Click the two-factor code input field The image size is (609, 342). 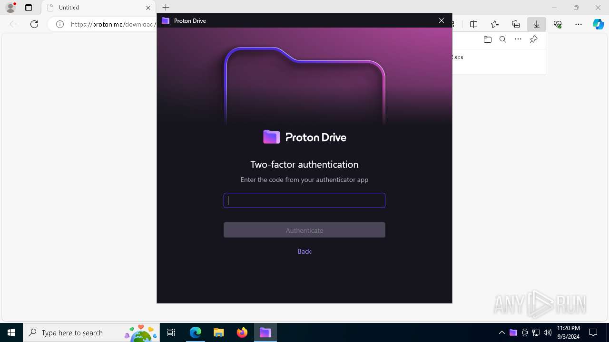(x=304, y=200)
